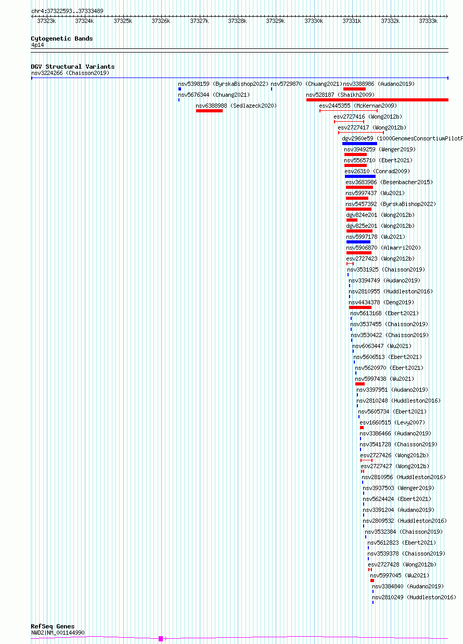Select the nsv5997437 (Wu2021) label
Image resolution: width=463 pixels, height=644 pixels.
[x=376, y=193]
